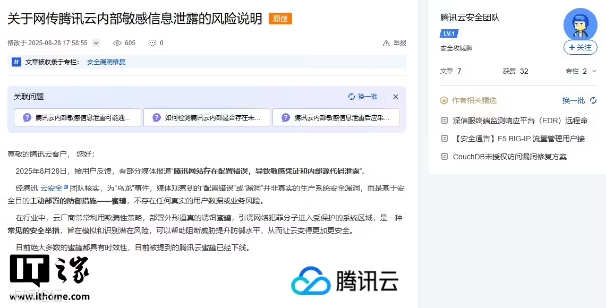Click the 举报 report icon
This screenshot has height=308, width=606.
pyautogui.click(x=386, y=43)
